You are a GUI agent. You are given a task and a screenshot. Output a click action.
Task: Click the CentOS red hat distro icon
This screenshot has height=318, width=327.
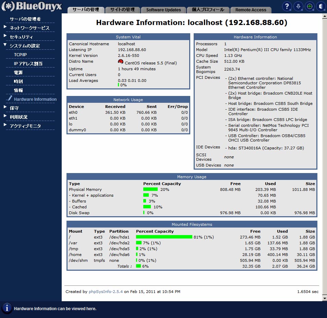(x=121, y=62)
